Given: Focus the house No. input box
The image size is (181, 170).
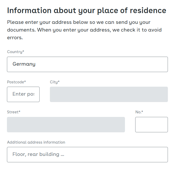Looking at the screenshot, I should click(152, 125).
